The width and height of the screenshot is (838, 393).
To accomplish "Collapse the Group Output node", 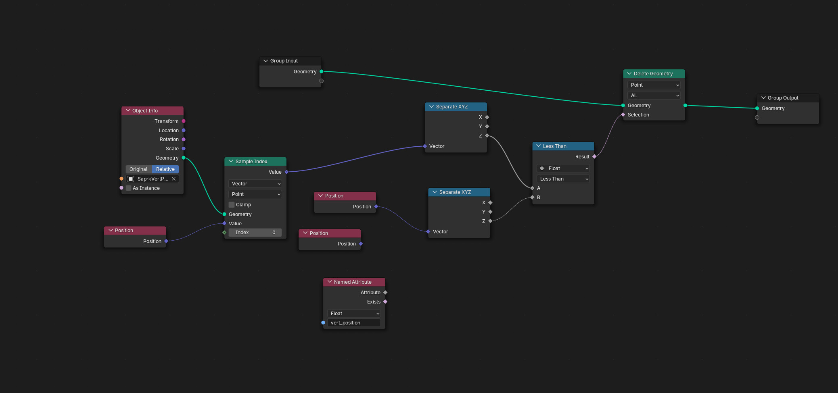I will click(763, 98).
